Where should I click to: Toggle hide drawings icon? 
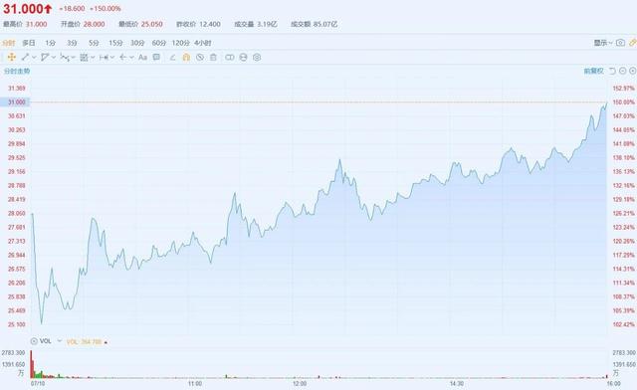coord(200,58)
